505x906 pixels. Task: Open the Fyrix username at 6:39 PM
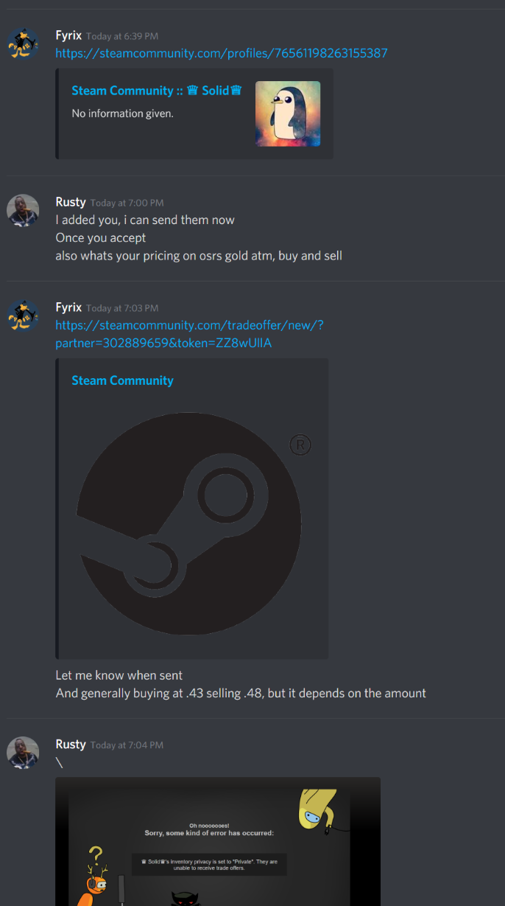[x=68, y=35]
